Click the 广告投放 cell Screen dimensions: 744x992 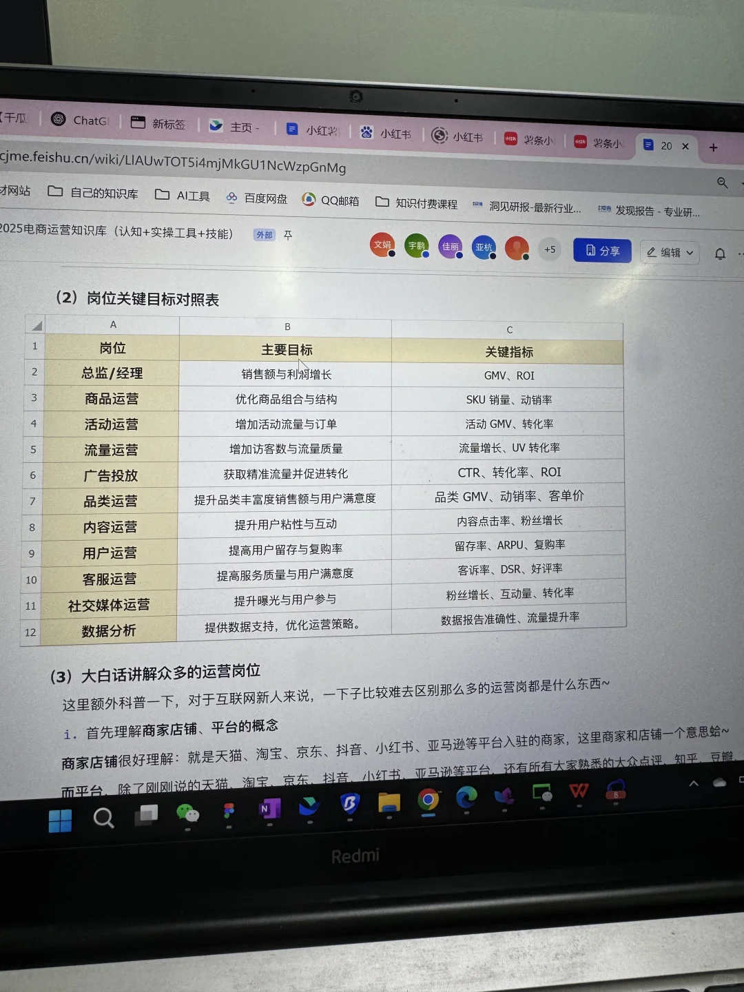(111, 475)
